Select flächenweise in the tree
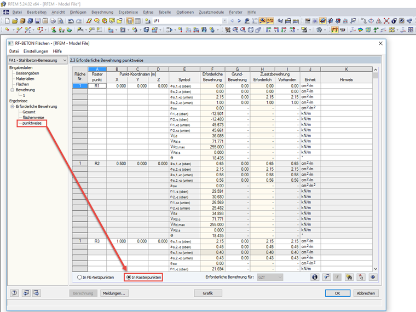Screen dimensions: 416x312 [33, 118]
